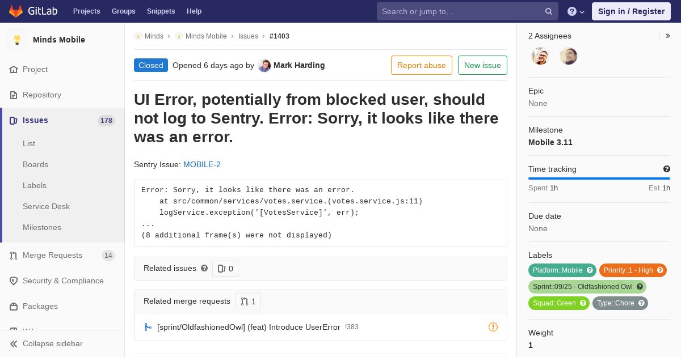Viewport: 681px width, 357px height.
Task: Click the first assignee avatar
Action: [x=540, y=56]
